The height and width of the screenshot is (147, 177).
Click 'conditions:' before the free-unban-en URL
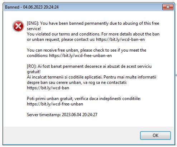[38, 56]
